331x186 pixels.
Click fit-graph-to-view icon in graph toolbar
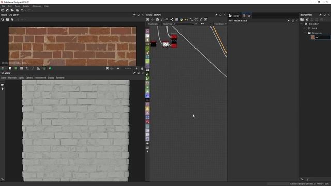[x=148, y=19]
